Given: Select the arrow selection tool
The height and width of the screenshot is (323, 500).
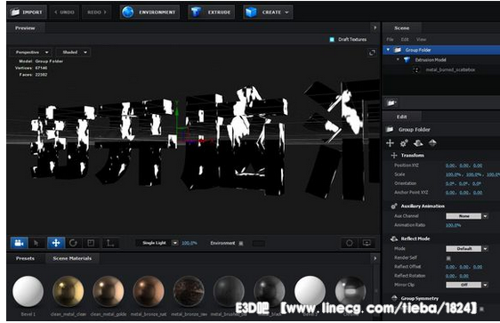Looking at the screenshot, I should click(x=36, y=243).
